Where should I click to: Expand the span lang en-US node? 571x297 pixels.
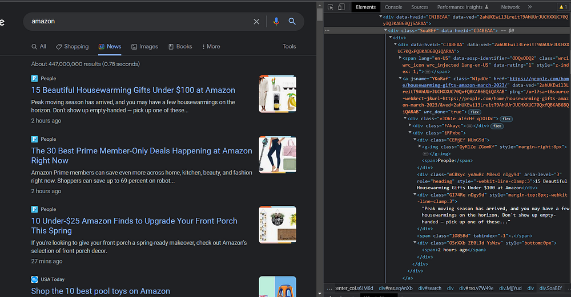(x=400, y=58)
